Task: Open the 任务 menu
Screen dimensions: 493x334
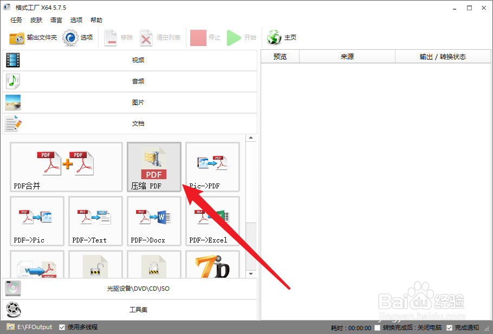Action: point(16,20)
